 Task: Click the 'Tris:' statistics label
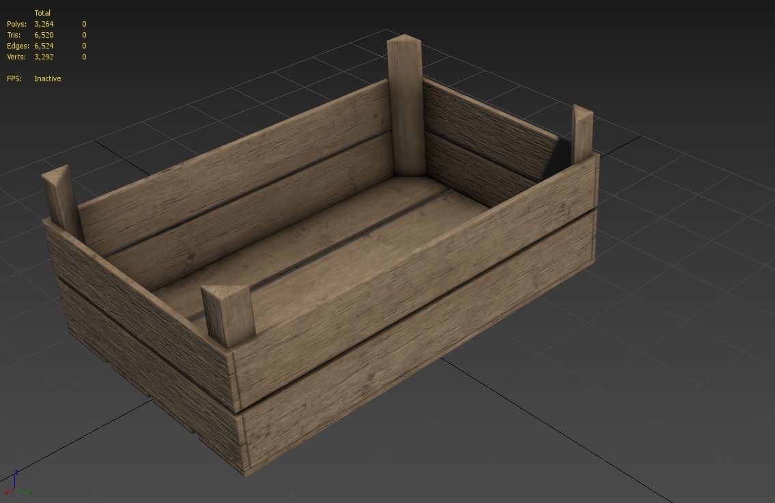14,35
